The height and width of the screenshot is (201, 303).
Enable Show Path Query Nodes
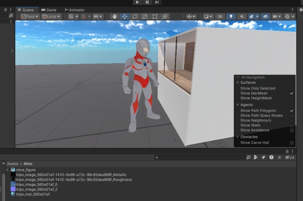tap(292, 116)
